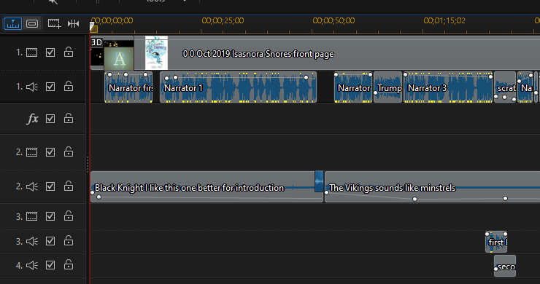Lock audio track 1
The width and height of the screenshot is (540, 284).
[69, 86]
